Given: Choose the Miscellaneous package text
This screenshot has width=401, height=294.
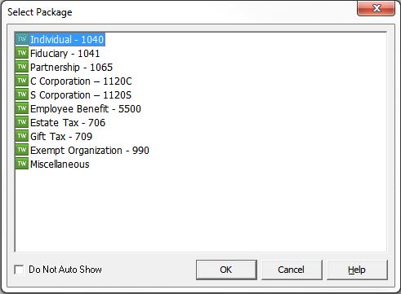Looking at the screenshot, I should (x=60, y=165).
